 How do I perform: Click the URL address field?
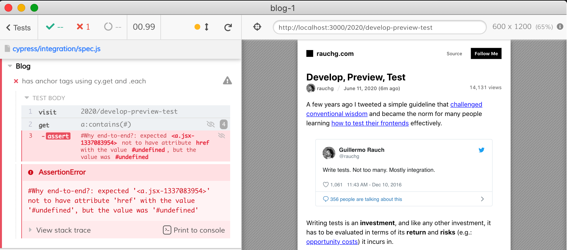[x=380, y=27]
